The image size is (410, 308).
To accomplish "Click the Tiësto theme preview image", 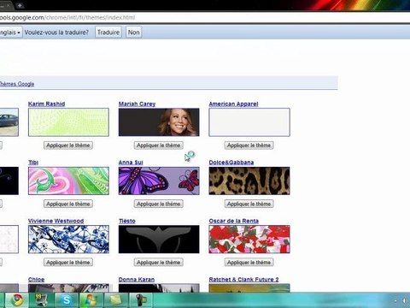I will [159, 240].
